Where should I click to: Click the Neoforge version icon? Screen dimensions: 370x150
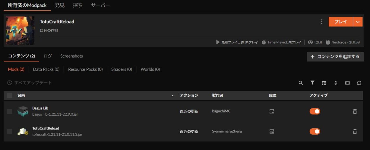pos(328,42)
